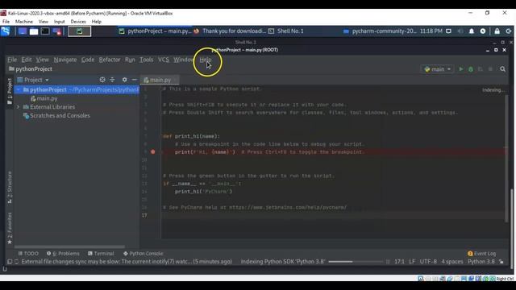
Task: Click pythonProject breadcrumb in navigation bar
Action: (x=31, y=69)
